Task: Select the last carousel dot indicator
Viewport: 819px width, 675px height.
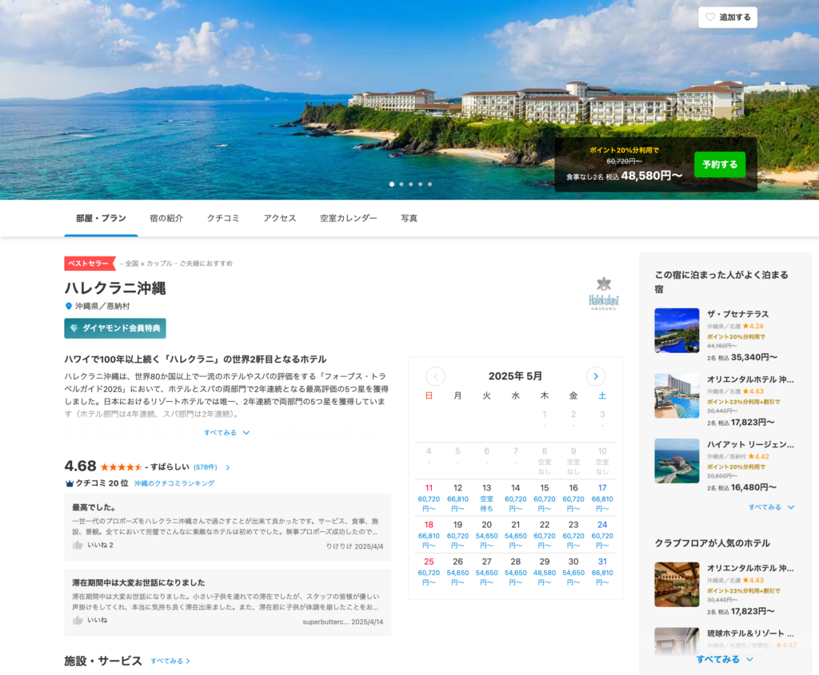Action: coord(429,185)
